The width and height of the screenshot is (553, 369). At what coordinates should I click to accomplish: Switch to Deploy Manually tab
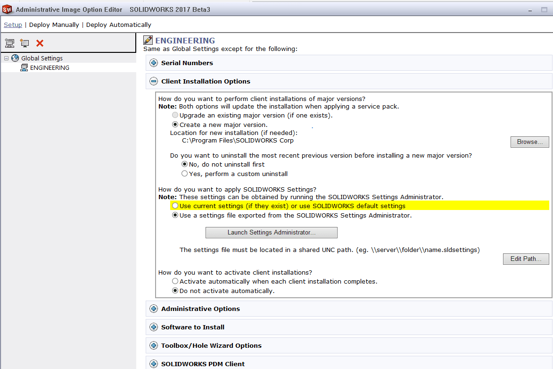[54, 25]
